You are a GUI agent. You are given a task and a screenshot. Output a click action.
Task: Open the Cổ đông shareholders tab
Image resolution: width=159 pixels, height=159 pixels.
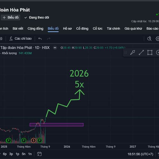click(82, 29)
